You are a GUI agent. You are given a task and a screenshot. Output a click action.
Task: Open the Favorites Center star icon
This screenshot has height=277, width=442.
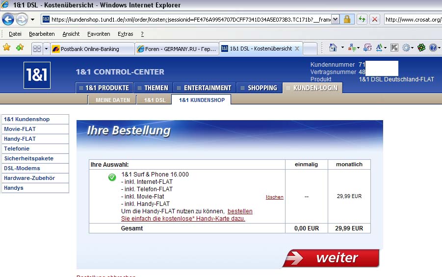(x=7, y=48)
